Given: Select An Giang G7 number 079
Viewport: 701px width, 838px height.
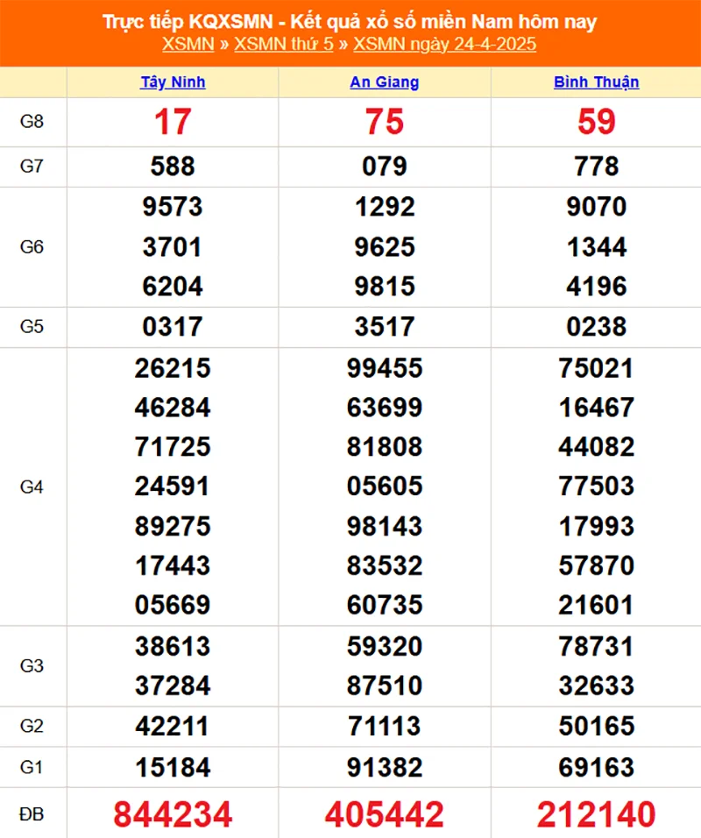Looking at the screenshot, I should click(384, 166).
